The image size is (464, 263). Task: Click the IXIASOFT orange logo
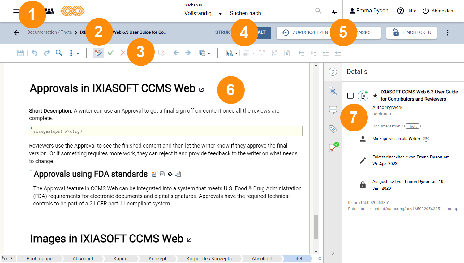click(72, 11)
